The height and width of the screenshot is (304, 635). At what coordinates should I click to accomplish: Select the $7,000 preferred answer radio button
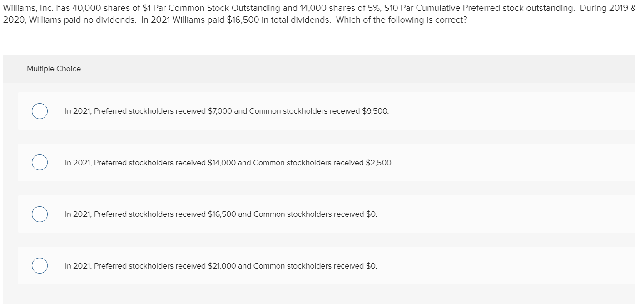(40, 111)
